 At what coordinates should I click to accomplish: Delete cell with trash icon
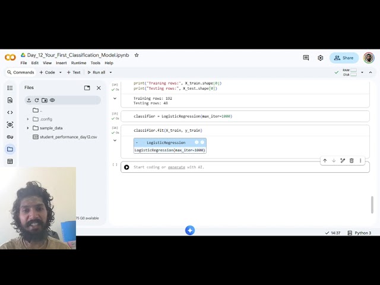[351, 161]
